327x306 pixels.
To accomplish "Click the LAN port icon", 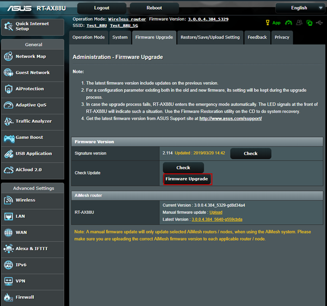I will tap(9, 216).
